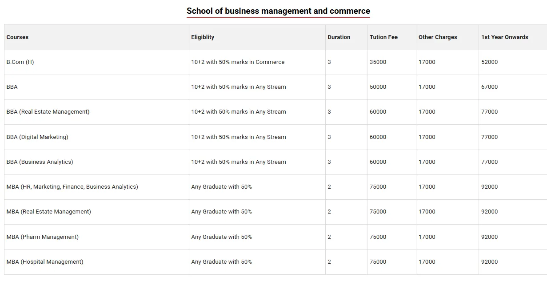Screen dimensions: 547x281
Task: Click the BBA course entry
Action: (12, 87)
